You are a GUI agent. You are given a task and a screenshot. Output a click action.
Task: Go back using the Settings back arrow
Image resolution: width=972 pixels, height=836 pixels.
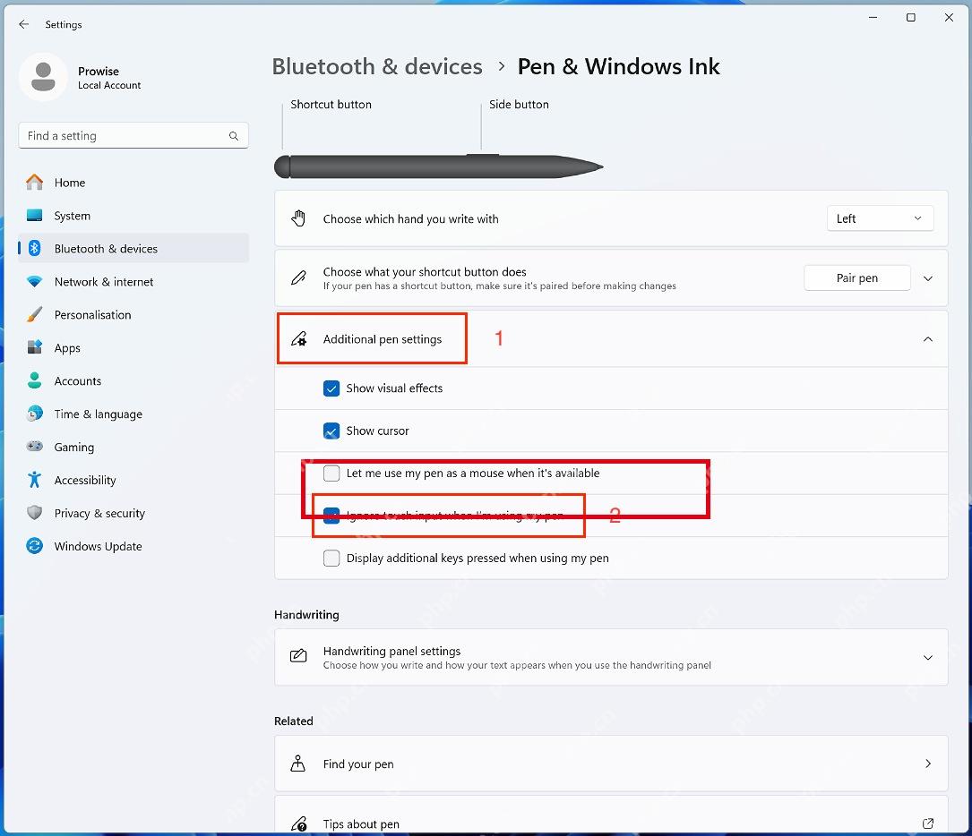tap(23, 24)
